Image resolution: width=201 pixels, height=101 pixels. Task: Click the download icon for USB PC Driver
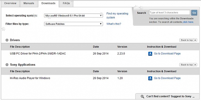click(150, 54)
